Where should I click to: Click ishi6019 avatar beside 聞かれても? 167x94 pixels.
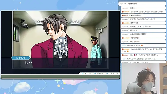[123, 23]
